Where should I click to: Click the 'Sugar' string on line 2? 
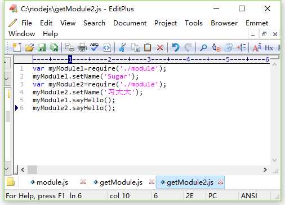(117, 76)
